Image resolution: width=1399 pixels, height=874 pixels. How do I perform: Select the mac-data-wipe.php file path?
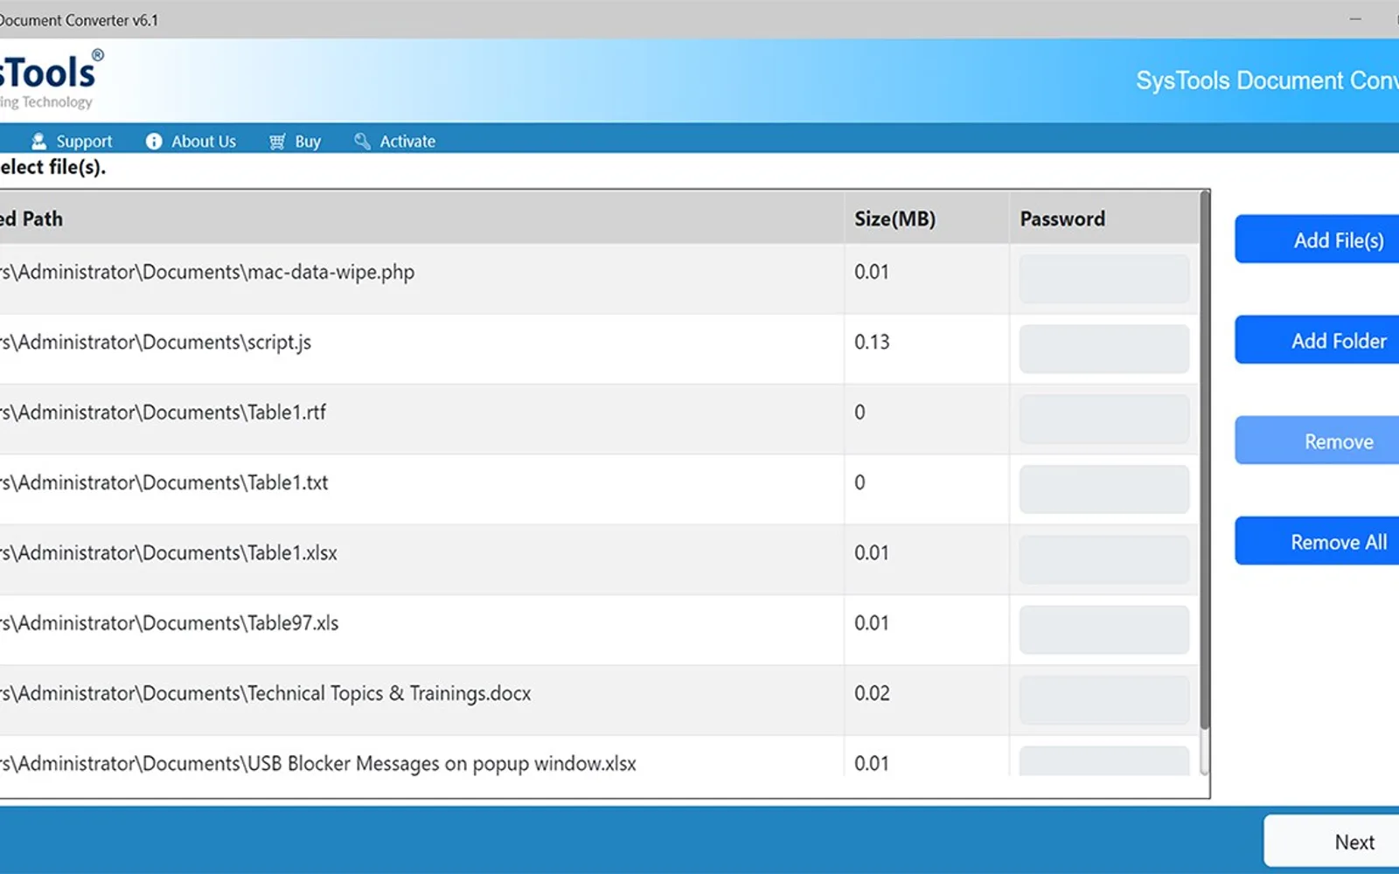(207, 272)
